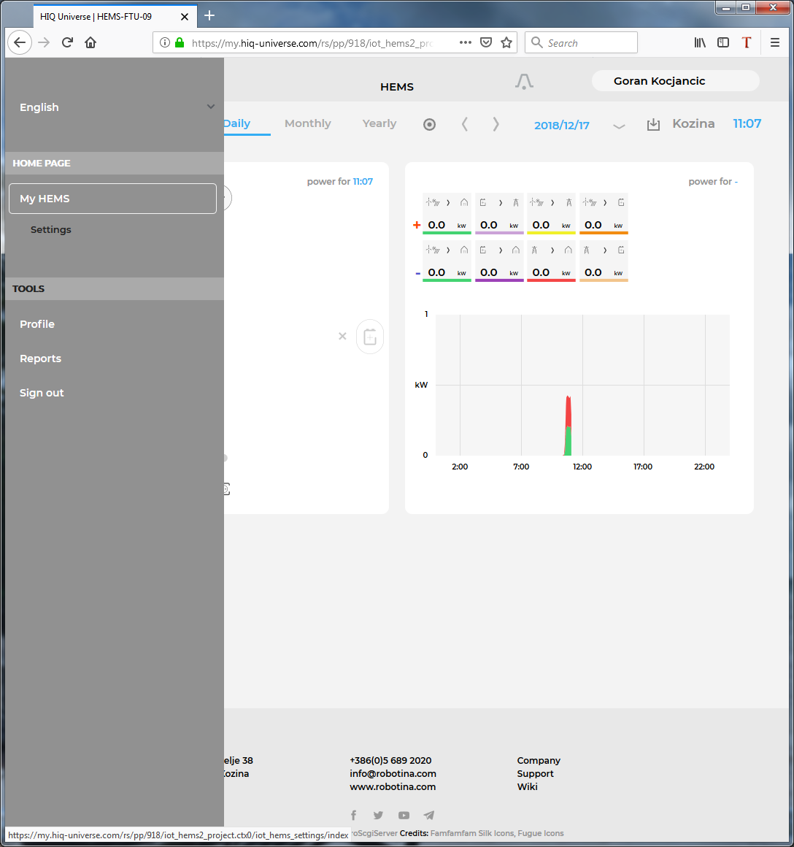
Task: Click the battery icon in left panel
Action: 370,337
